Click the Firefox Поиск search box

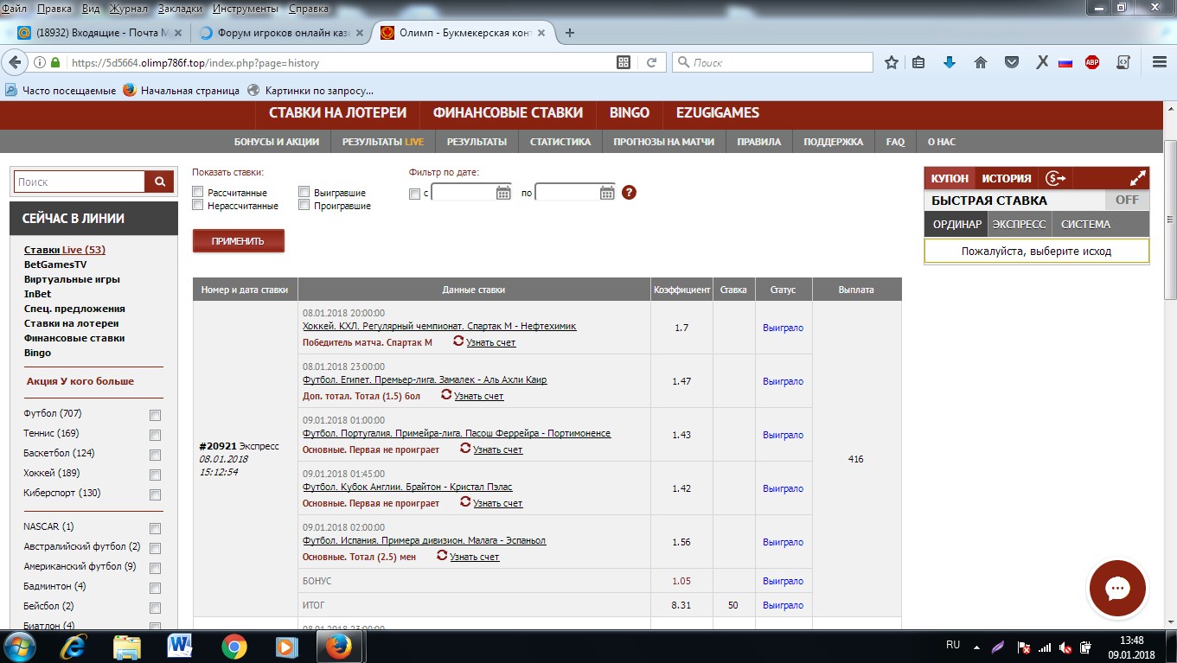click(x=772, y=62)
